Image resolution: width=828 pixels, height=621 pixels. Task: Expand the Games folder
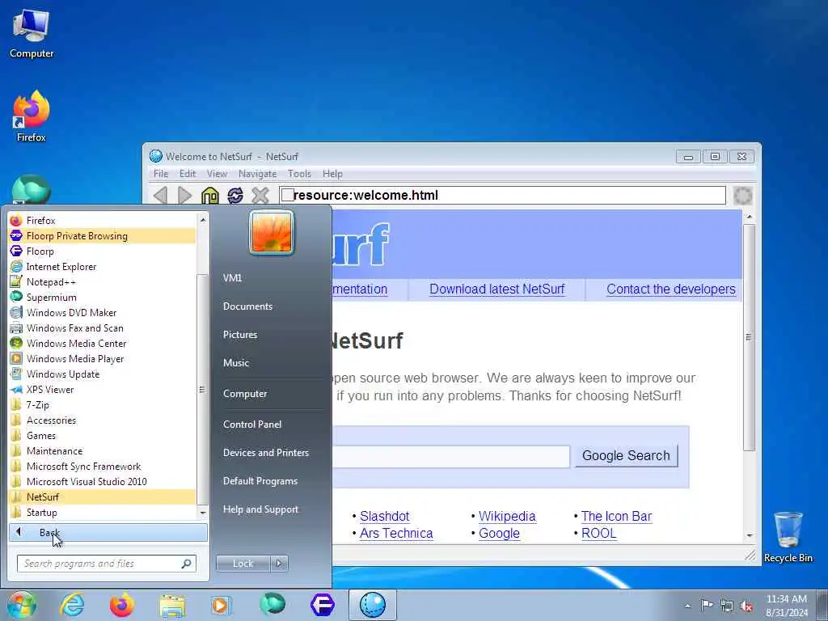tap(102, 435)
